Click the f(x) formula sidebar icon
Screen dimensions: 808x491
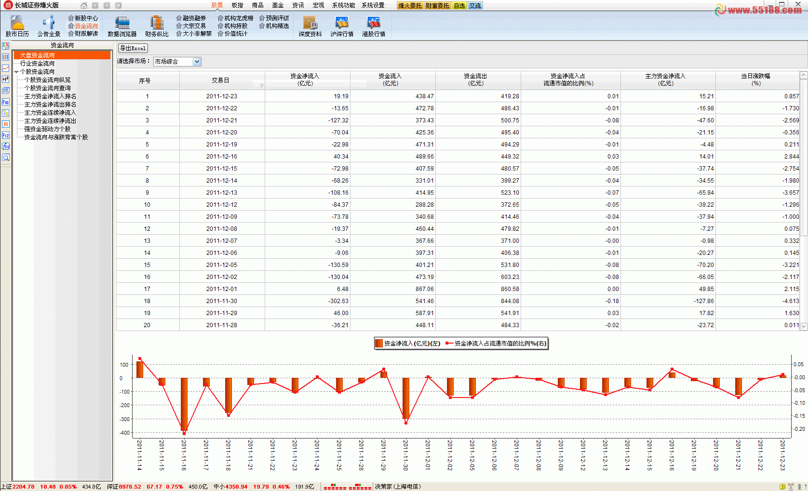coord(6,146)
